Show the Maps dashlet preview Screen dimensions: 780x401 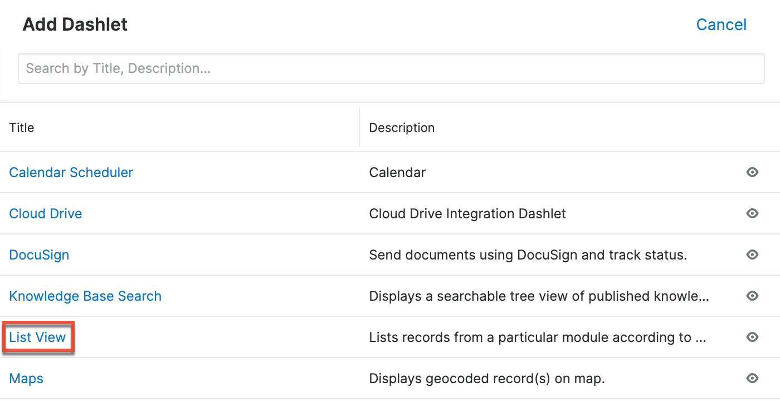click(x=752, y=378)
